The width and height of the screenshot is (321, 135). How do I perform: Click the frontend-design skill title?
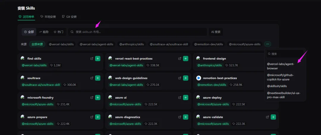(x=214, y=59)
